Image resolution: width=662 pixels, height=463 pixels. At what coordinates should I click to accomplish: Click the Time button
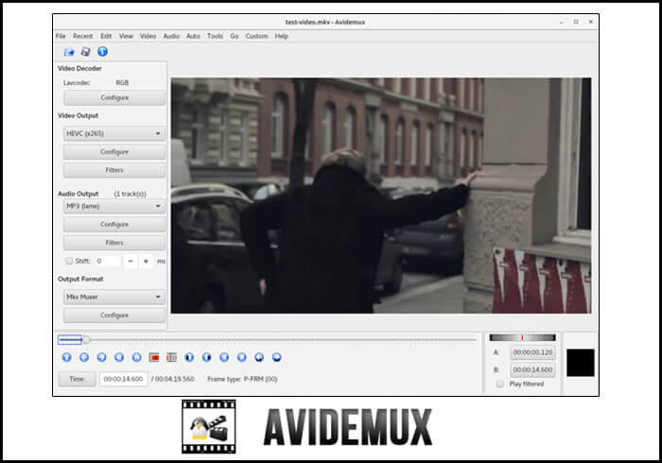(77, 379)
